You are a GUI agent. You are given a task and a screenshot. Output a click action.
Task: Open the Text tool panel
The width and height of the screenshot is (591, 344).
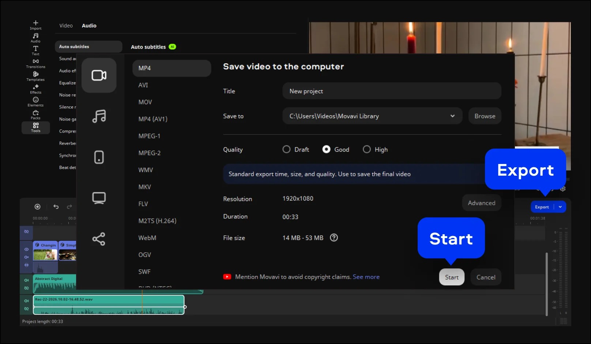point(35,51)
